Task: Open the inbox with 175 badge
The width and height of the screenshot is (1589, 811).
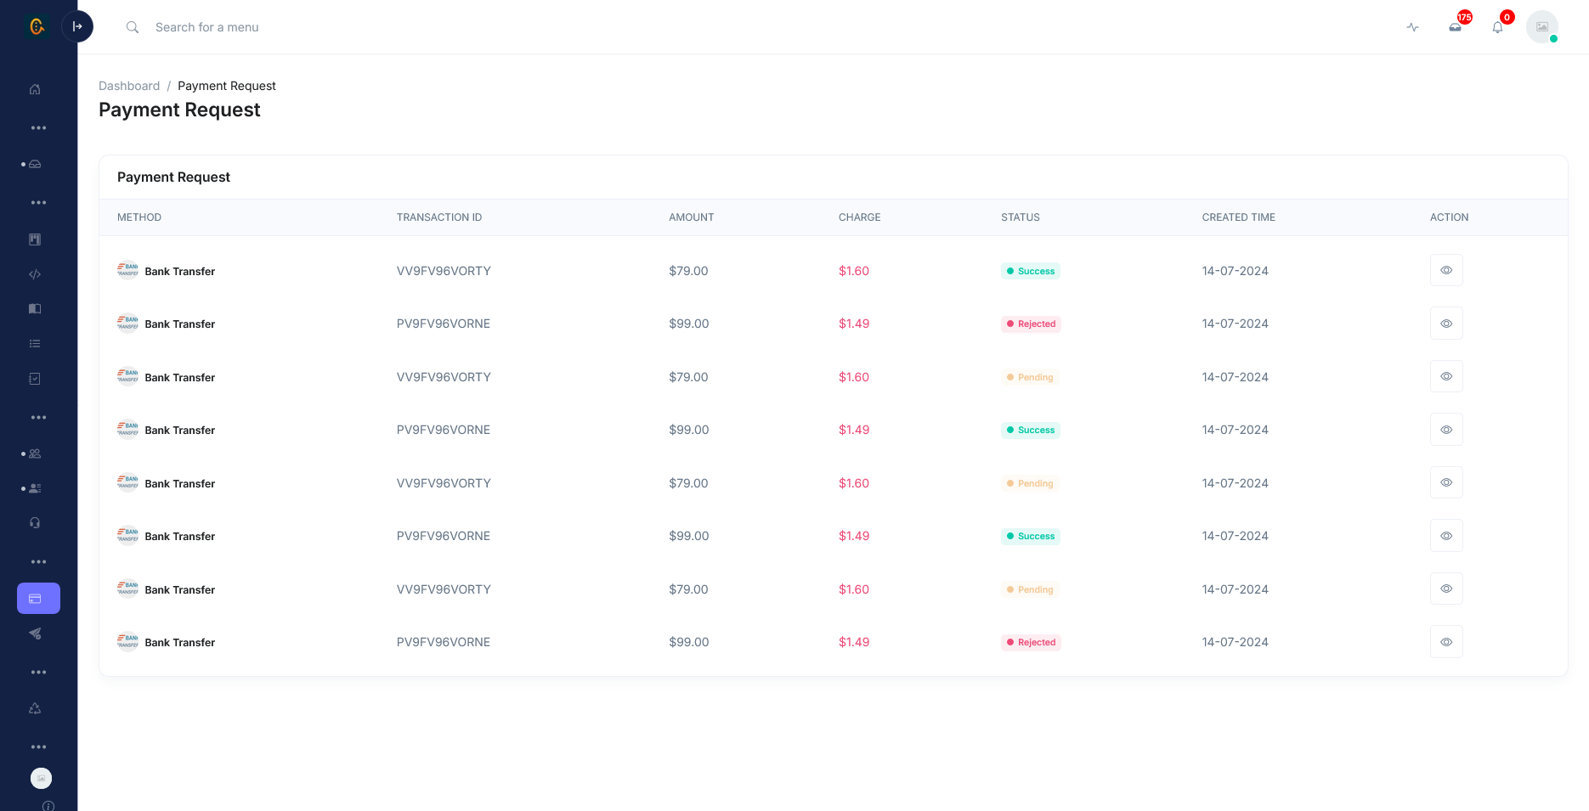Action: [1456, 27]
